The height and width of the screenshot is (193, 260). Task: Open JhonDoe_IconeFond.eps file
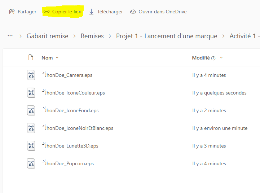coord(71,110)
